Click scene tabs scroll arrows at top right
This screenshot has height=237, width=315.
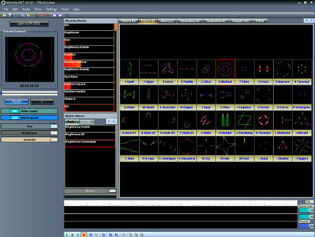(309, 20)
